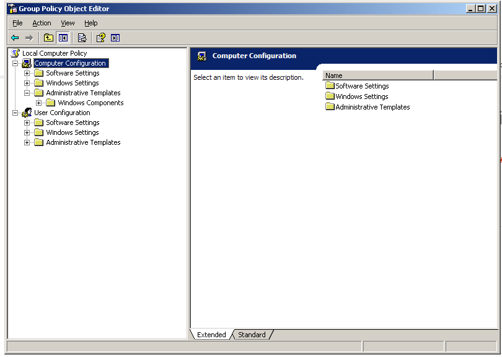This screenshot has width=502, height=357.
Task: Select Windows Settings in the right pane list
Action: click(361, 97)
